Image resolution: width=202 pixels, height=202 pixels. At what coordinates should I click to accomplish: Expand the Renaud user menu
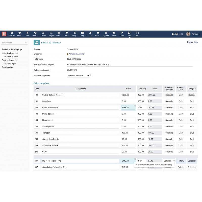[x=193, y=34]
